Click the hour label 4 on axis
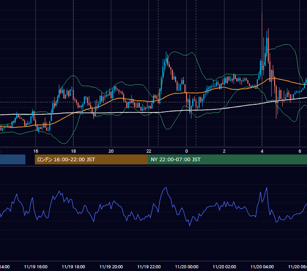Viewport: 307px width, 271px height. click(x=262, y=151)
